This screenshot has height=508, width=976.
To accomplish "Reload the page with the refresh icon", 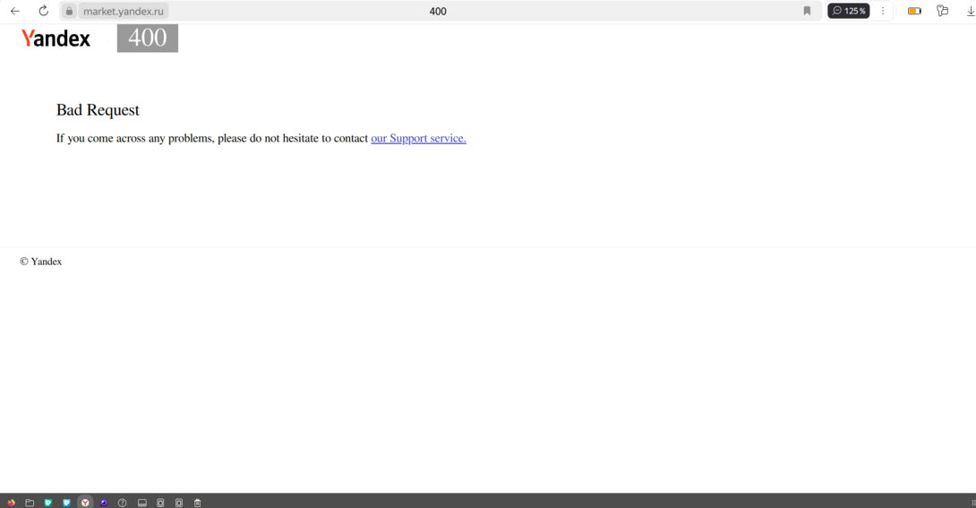I will coord(43,11).
